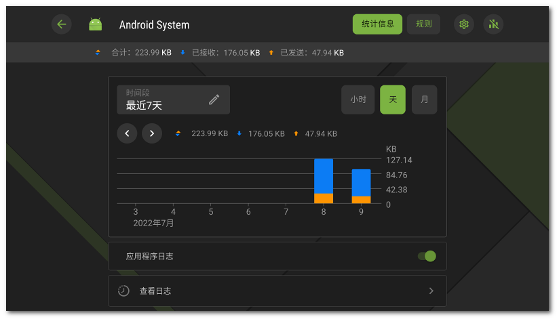559x321 pixels.
Task: Click the 84.76 axis value
Action: (x=396, y=175)
